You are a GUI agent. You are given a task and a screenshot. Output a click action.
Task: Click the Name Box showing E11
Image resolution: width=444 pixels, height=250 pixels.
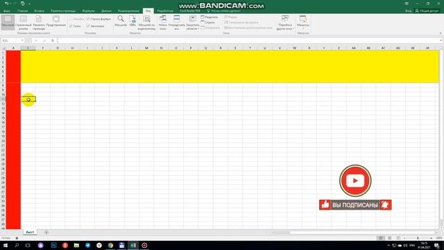click(x=10, y=40)
